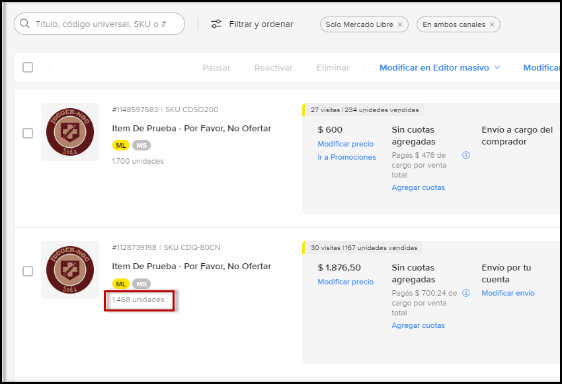Open title of item #1148597583
The width and height of the screenshot is (562, 384).
coord(191,129)
